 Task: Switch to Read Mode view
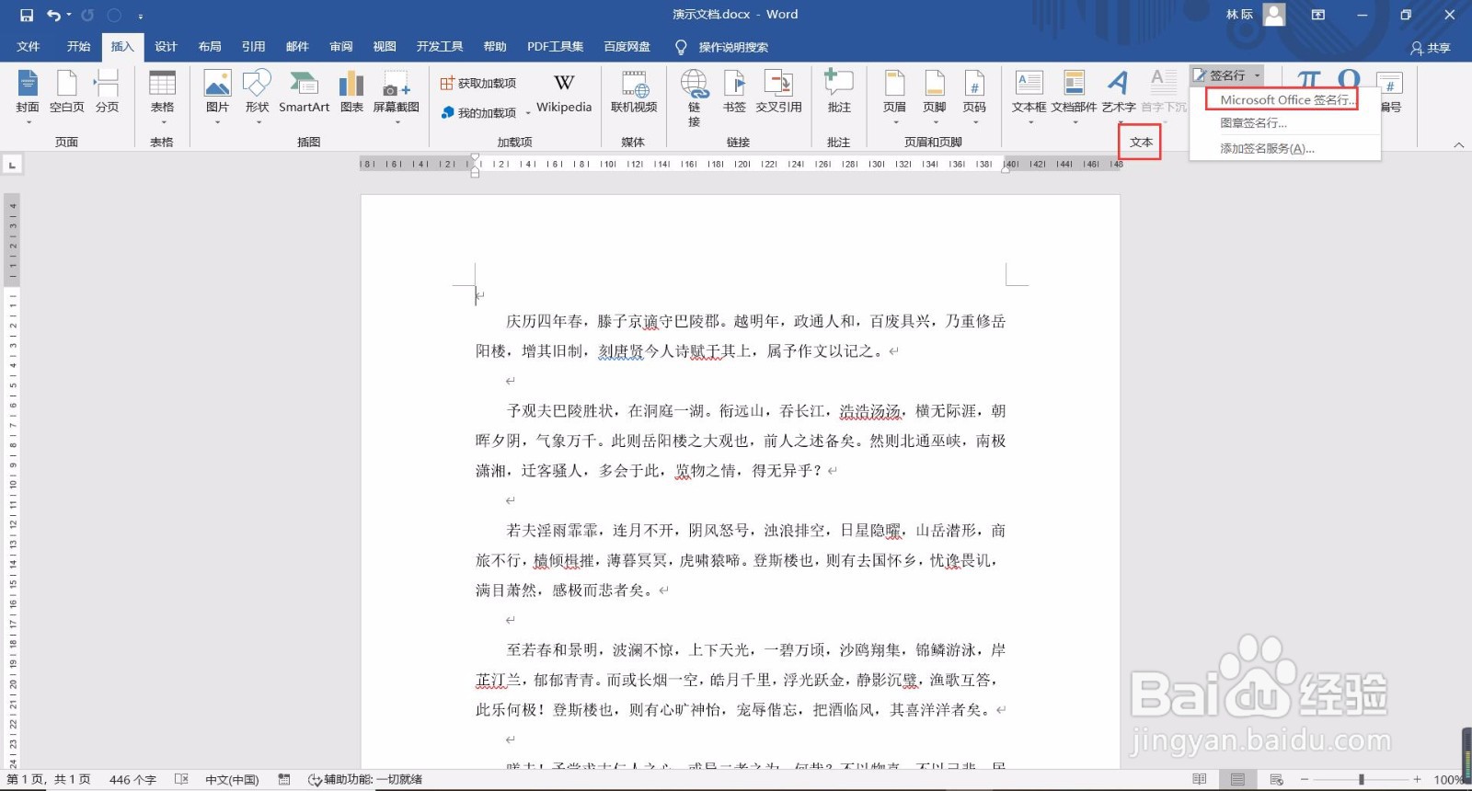point(1199,780)
